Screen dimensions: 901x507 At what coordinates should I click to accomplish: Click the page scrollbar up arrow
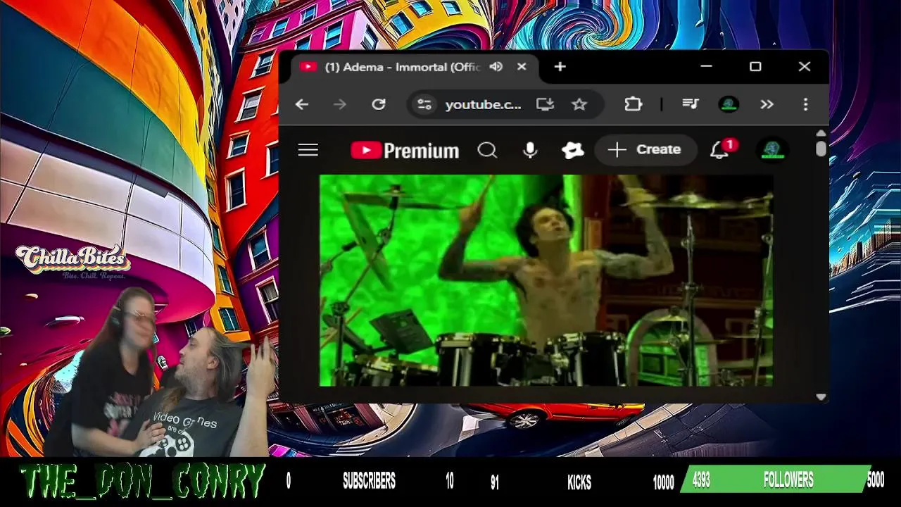tap(821, 133)
